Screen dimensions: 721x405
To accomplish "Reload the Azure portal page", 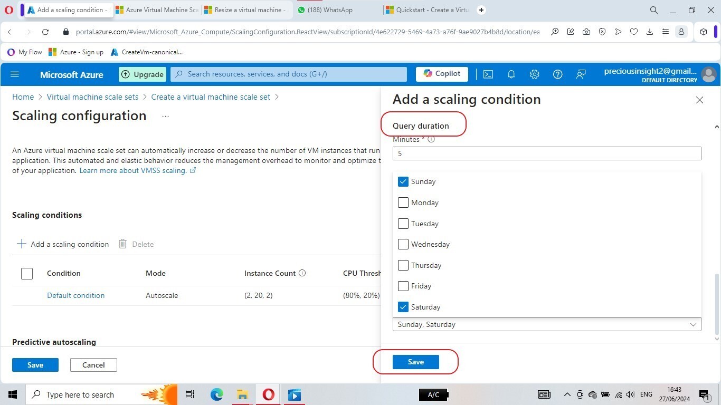I will tap(45, 32).
